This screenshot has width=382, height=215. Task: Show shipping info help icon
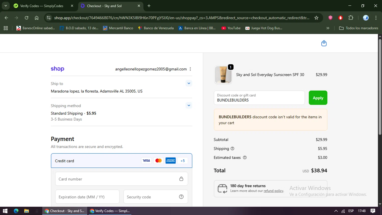pyautogui.click(x=232, y=148)
